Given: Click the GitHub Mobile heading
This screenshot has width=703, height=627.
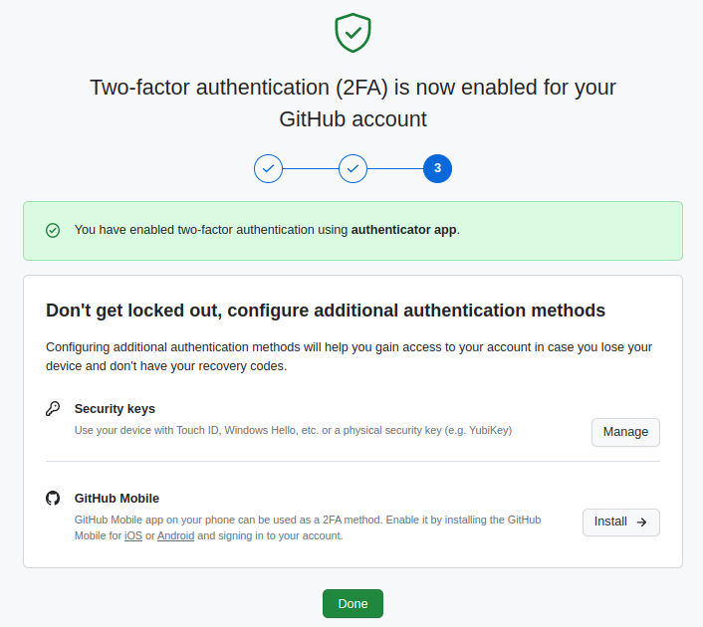Looking at the screenshot, I should pos(117,499).
